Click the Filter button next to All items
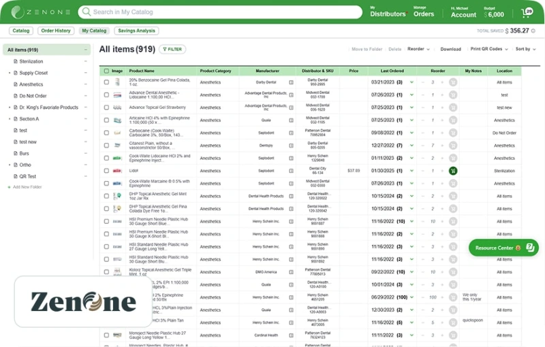Viewport: 545px width, 347px height. click(172, 49)
